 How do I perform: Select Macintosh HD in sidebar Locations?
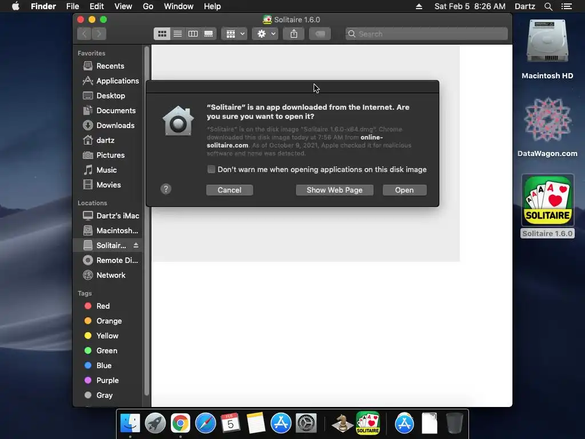[x=108, y=231]
